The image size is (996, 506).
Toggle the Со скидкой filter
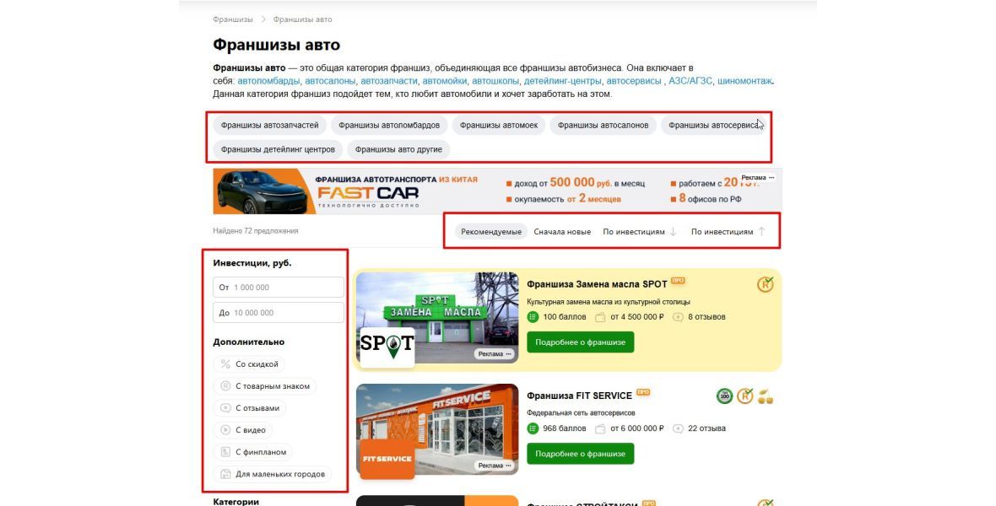pos(249,364)
